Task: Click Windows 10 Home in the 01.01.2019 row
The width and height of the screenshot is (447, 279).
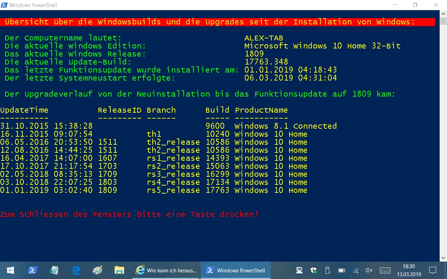Action: coord(271,190)
